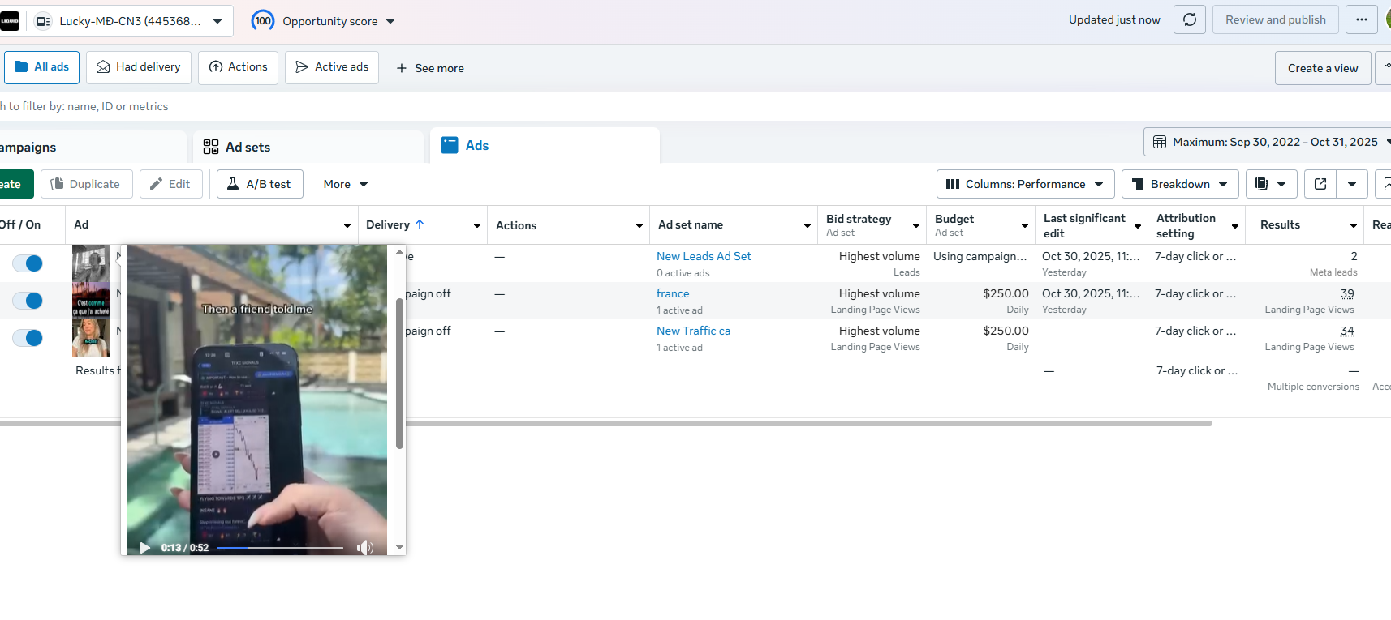Select the All ads view tab
The image size is (1391, 620).
[x=41, y=67]
